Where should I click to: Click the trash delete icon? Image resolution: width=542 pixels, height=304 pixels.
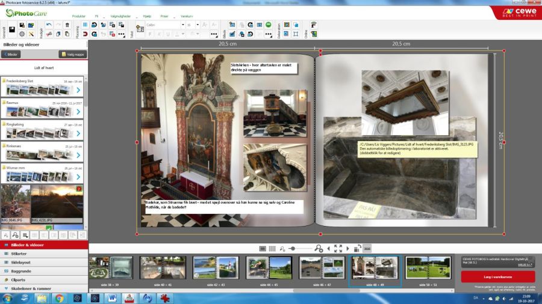coord(67,25)
